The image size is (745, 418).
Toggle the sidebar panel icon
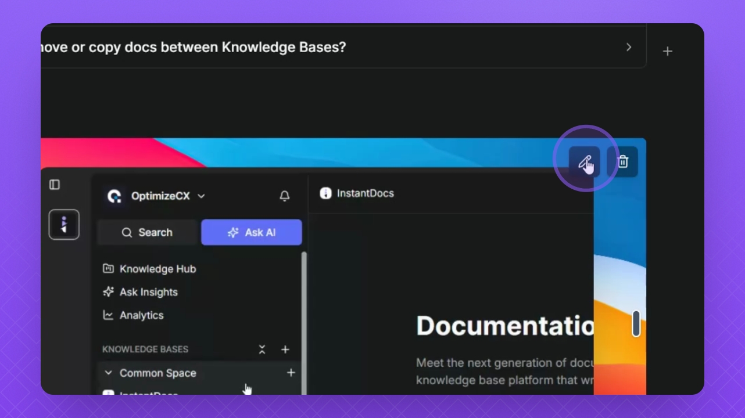point(55,185)
